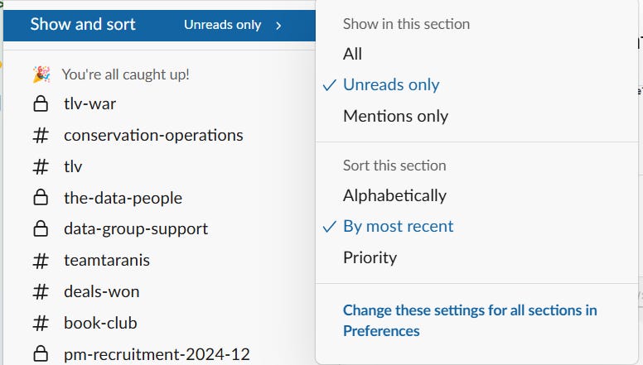
Task: Click the hash icon beside conservation-operations
Action: pyautogui.click(x=41, y=136)
